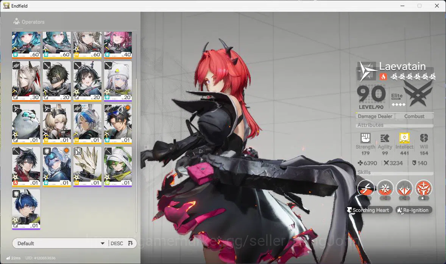The width and height of the screenshot is (446, 264).
Task: Select the teal-haired level 60 operator card
Action: tap(57, 45)
